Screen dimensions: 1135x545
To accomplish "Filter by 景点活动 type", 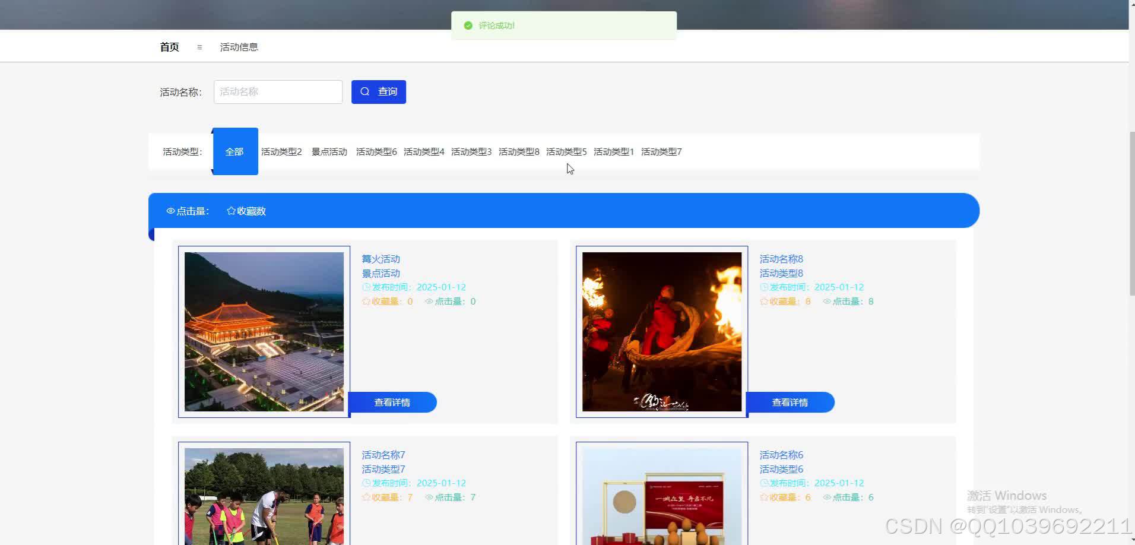I will [x=329, y=152].
